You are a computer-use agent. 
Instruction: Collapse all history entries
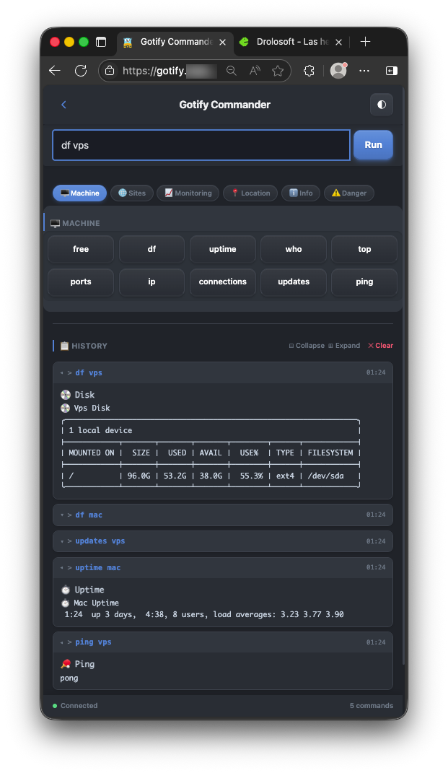[x=307, y=346]
